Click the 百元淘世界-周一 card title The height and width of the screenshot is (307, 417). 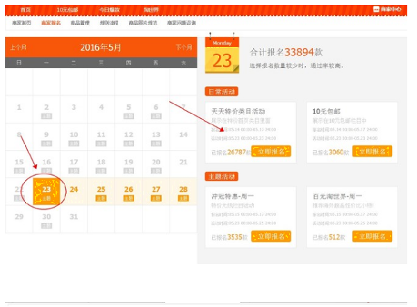pos(337,197)
